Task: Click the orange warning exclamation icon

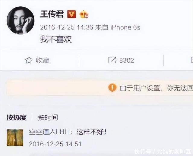Action: point(112,88)
